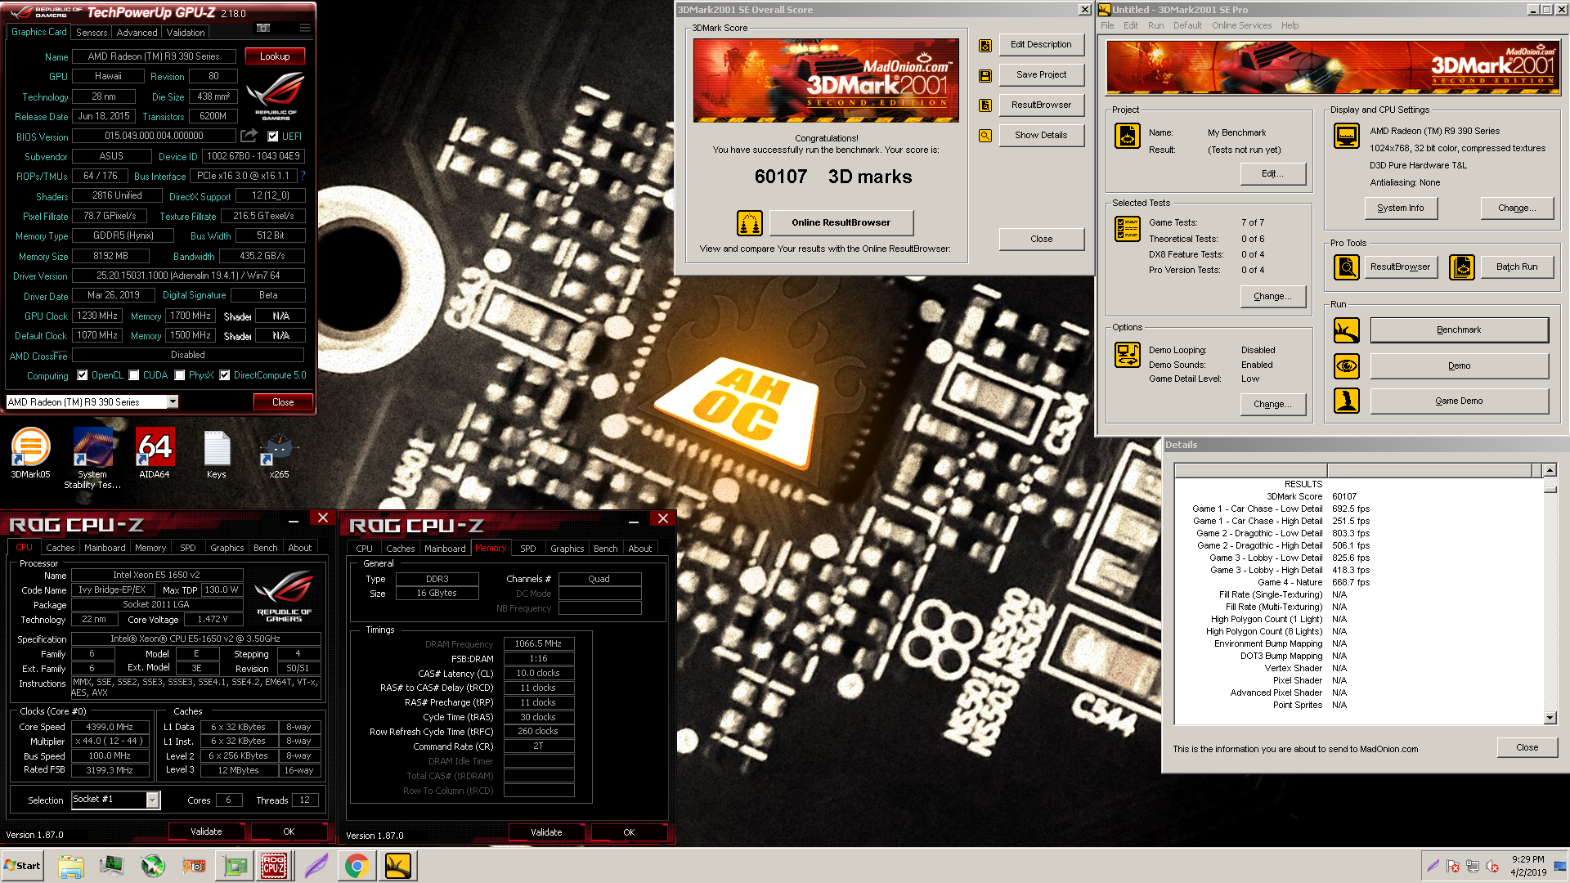Click the muted volume tray icon
The height and width of the screenshot is (883, 1570).
point(1492,866)
